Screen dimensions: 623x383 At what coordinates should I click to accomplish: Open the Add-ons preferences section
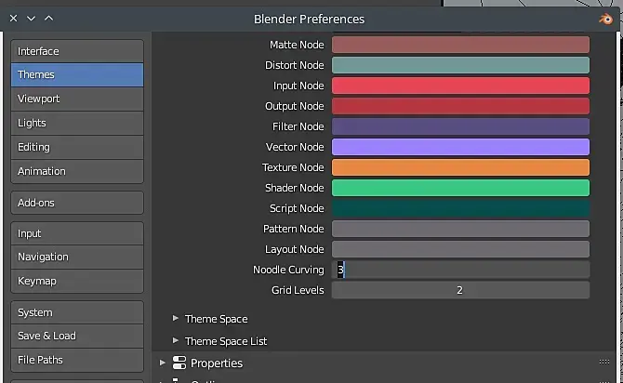(77, 203)
